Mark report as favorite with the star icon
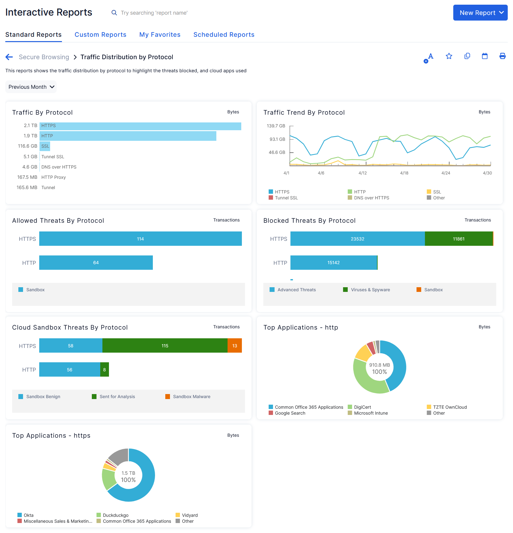 (449, 56)
